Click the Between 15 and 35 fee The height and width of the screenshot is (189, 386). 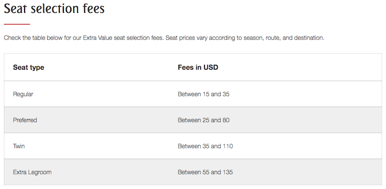pyautogui.click(x=204, y=94)
